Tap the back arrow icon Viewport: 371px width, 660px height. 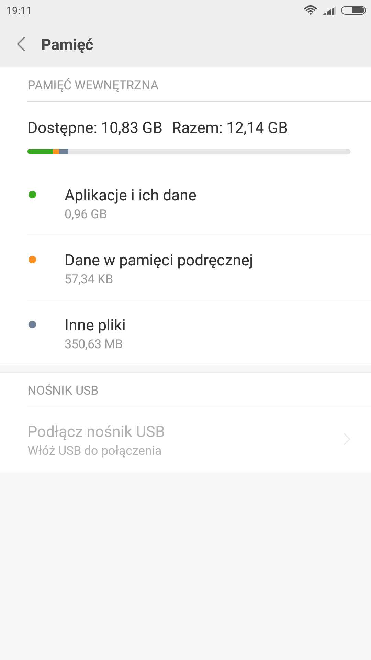tap(21, 44)
